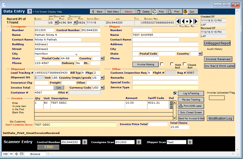243x159 pixels.
Task: Open the Currency Code USD dropdown
Action: pos(102,88)
